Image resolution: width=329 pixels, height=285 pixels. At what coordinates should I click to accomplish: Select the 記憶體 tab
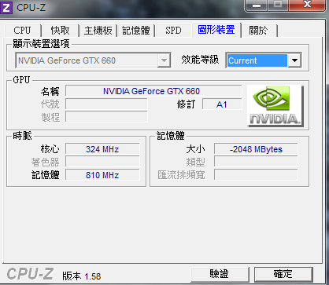coord(136,31)
